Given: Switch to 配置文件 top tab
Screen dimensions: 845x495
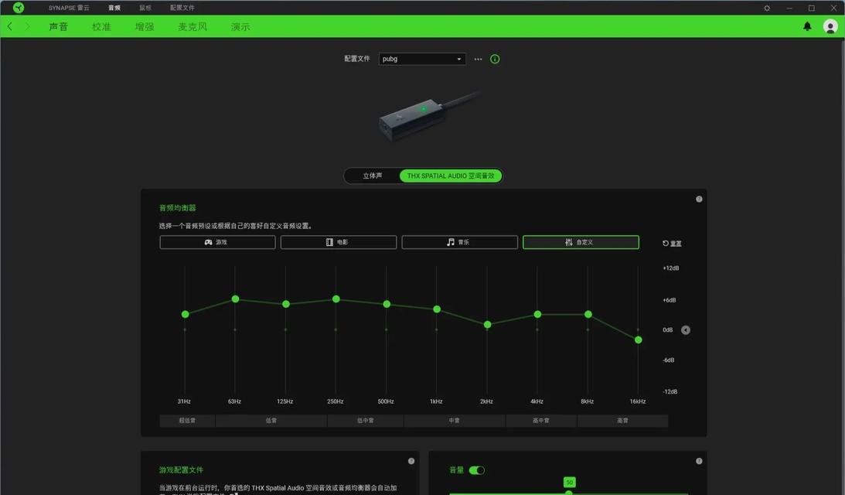Looking at the screenshot, I should [182, 8].
